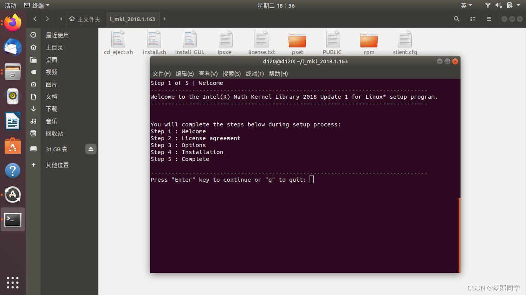This screenshot has height=295, width=526.
Task: Click the terminal vertical scrollbar
Action: point(459,235)
